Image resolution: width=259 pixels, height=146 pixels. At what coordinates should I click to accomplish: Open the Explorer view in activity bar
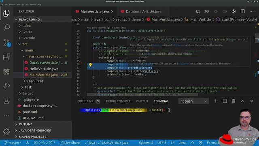point(6,13)
